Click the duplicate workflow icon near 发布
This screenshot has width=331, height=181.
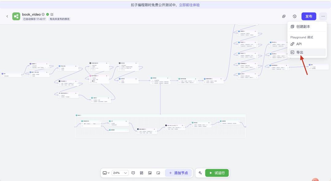tap(284, 16)
